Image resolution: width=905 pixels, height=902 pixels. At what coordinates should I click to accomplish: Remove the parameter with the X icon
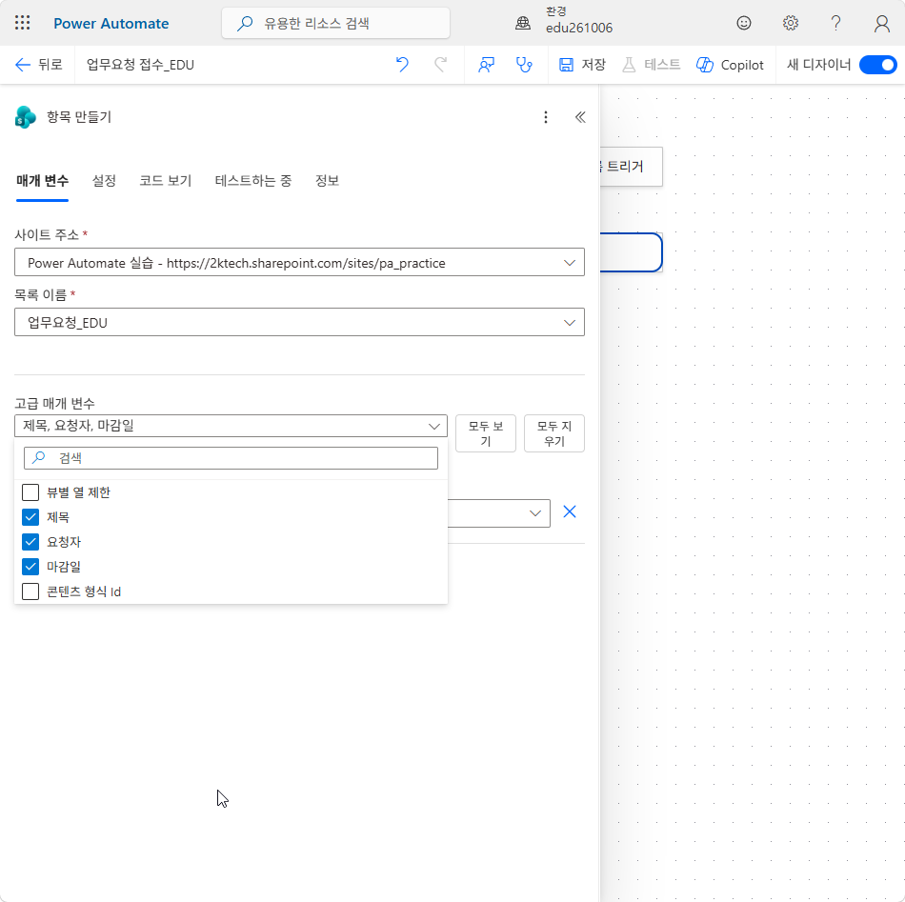pyautogui.click(x=570, y=511)
